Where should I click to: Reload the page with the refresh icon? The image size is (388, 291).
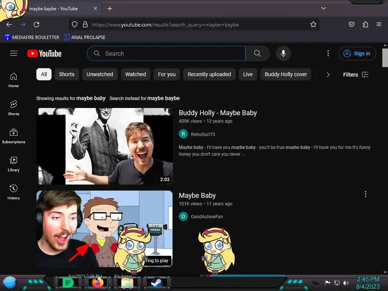pyautogui.click(x=36, y=25)
